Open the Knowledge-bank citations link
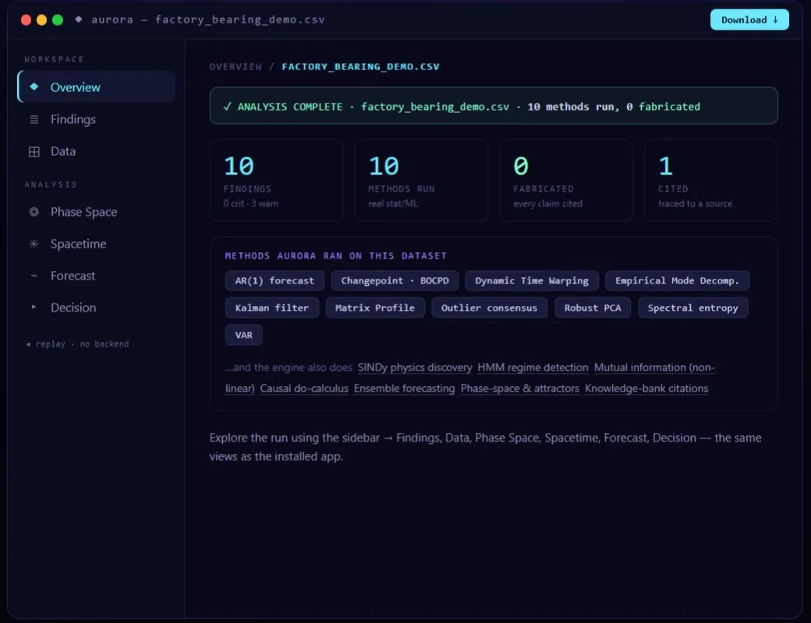This screenshot has height=623, width=811. (x=646, y=389)
